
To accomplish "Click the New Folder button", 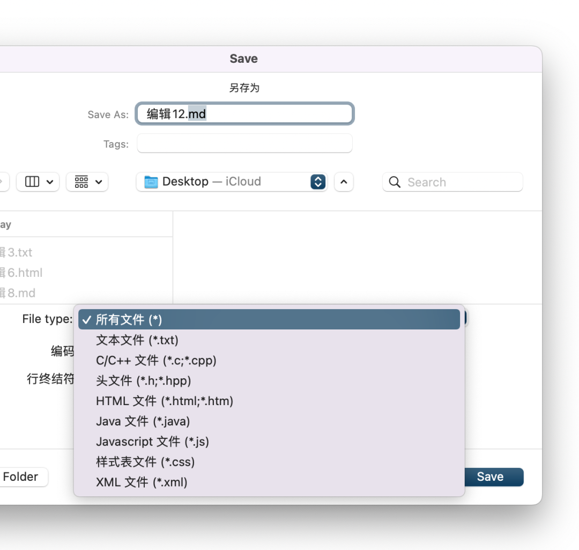I will tap(23, 477).
